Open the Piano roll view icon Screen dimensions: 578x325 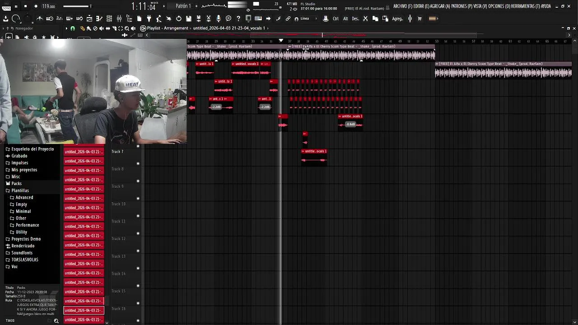(99, 19)
